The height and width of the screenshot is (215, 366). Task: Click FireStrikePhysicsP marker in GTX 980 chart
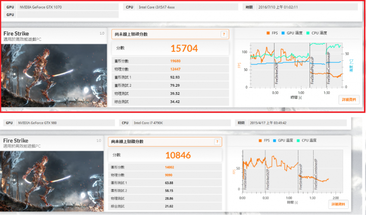pos(300,177)
